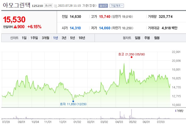
Task: Click the 상한가 19,010 text
Action: pyautogui.click(x=122, y=17)
